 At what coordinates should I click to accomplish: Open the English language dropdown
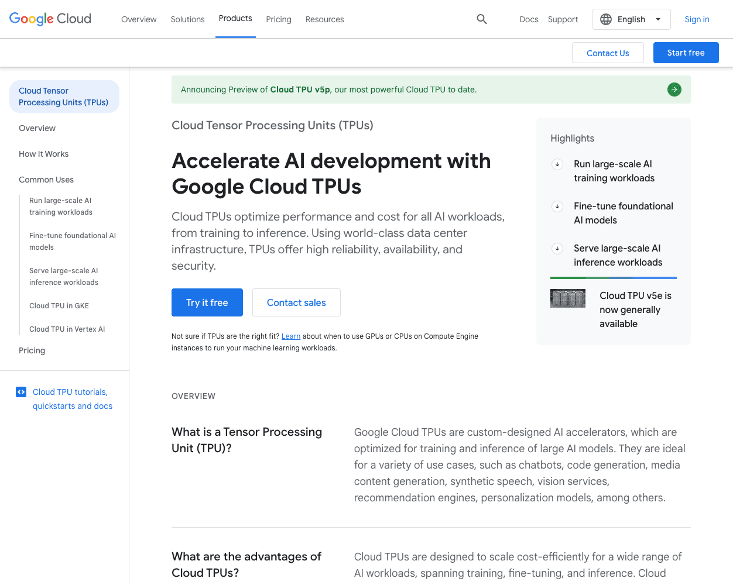632,19
